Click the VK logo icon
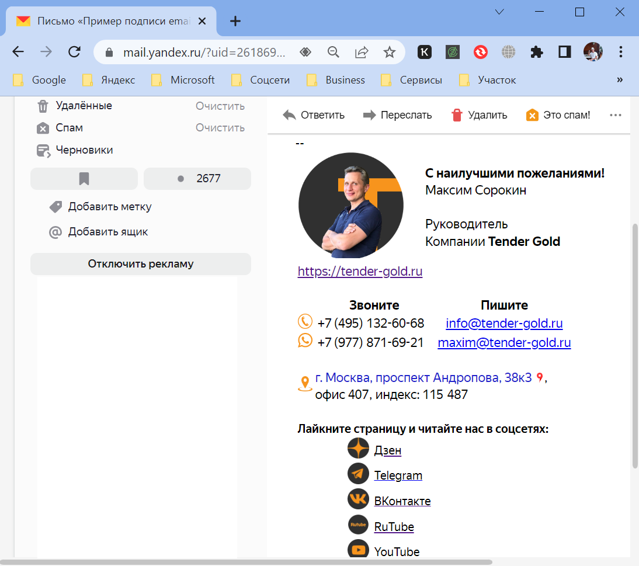The width and height of the screenshot is (639, 566). point(358,499)
